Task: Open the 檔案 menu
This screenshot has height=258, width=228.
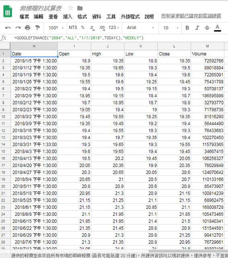Action: point(24,17)
